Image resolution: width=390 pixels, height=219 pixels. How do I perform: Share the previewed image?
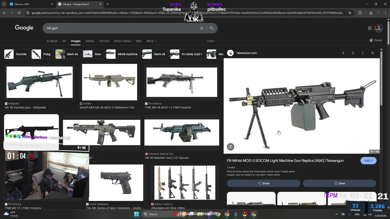coord(264,183)
